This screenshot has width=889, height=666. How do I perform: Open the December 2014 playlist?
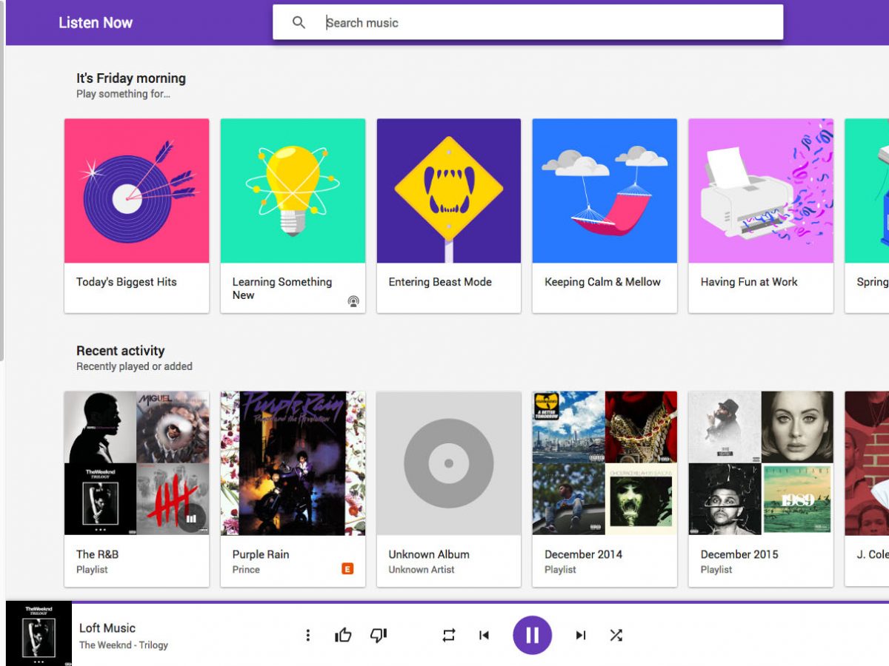tap(605, 463)
